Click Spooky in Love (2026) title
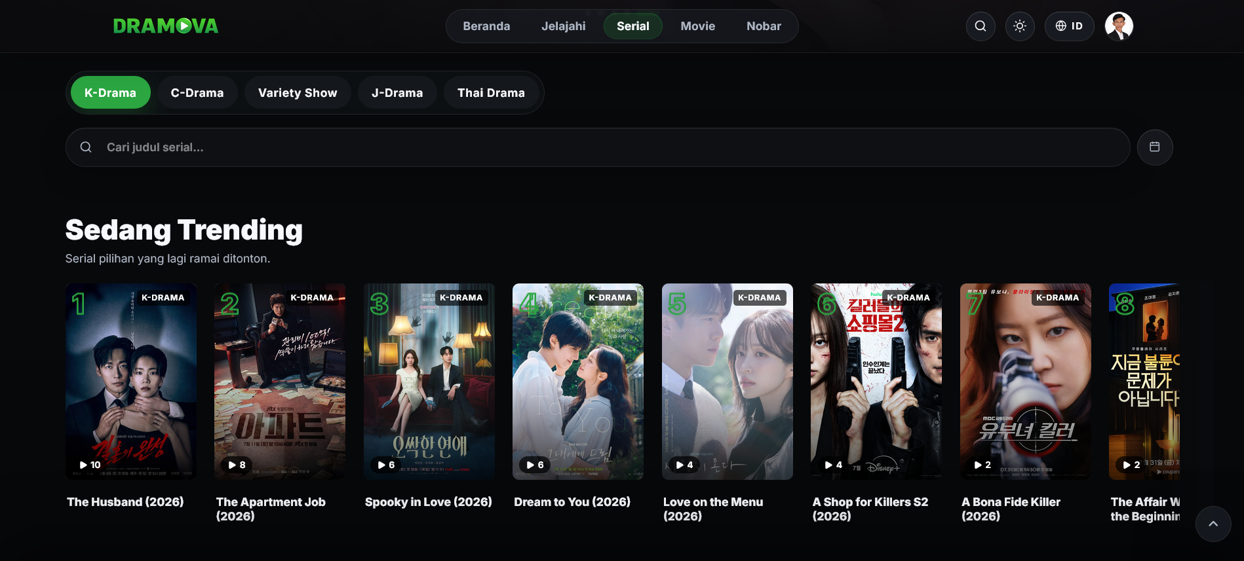1244x561 pixels. (429, 502)
